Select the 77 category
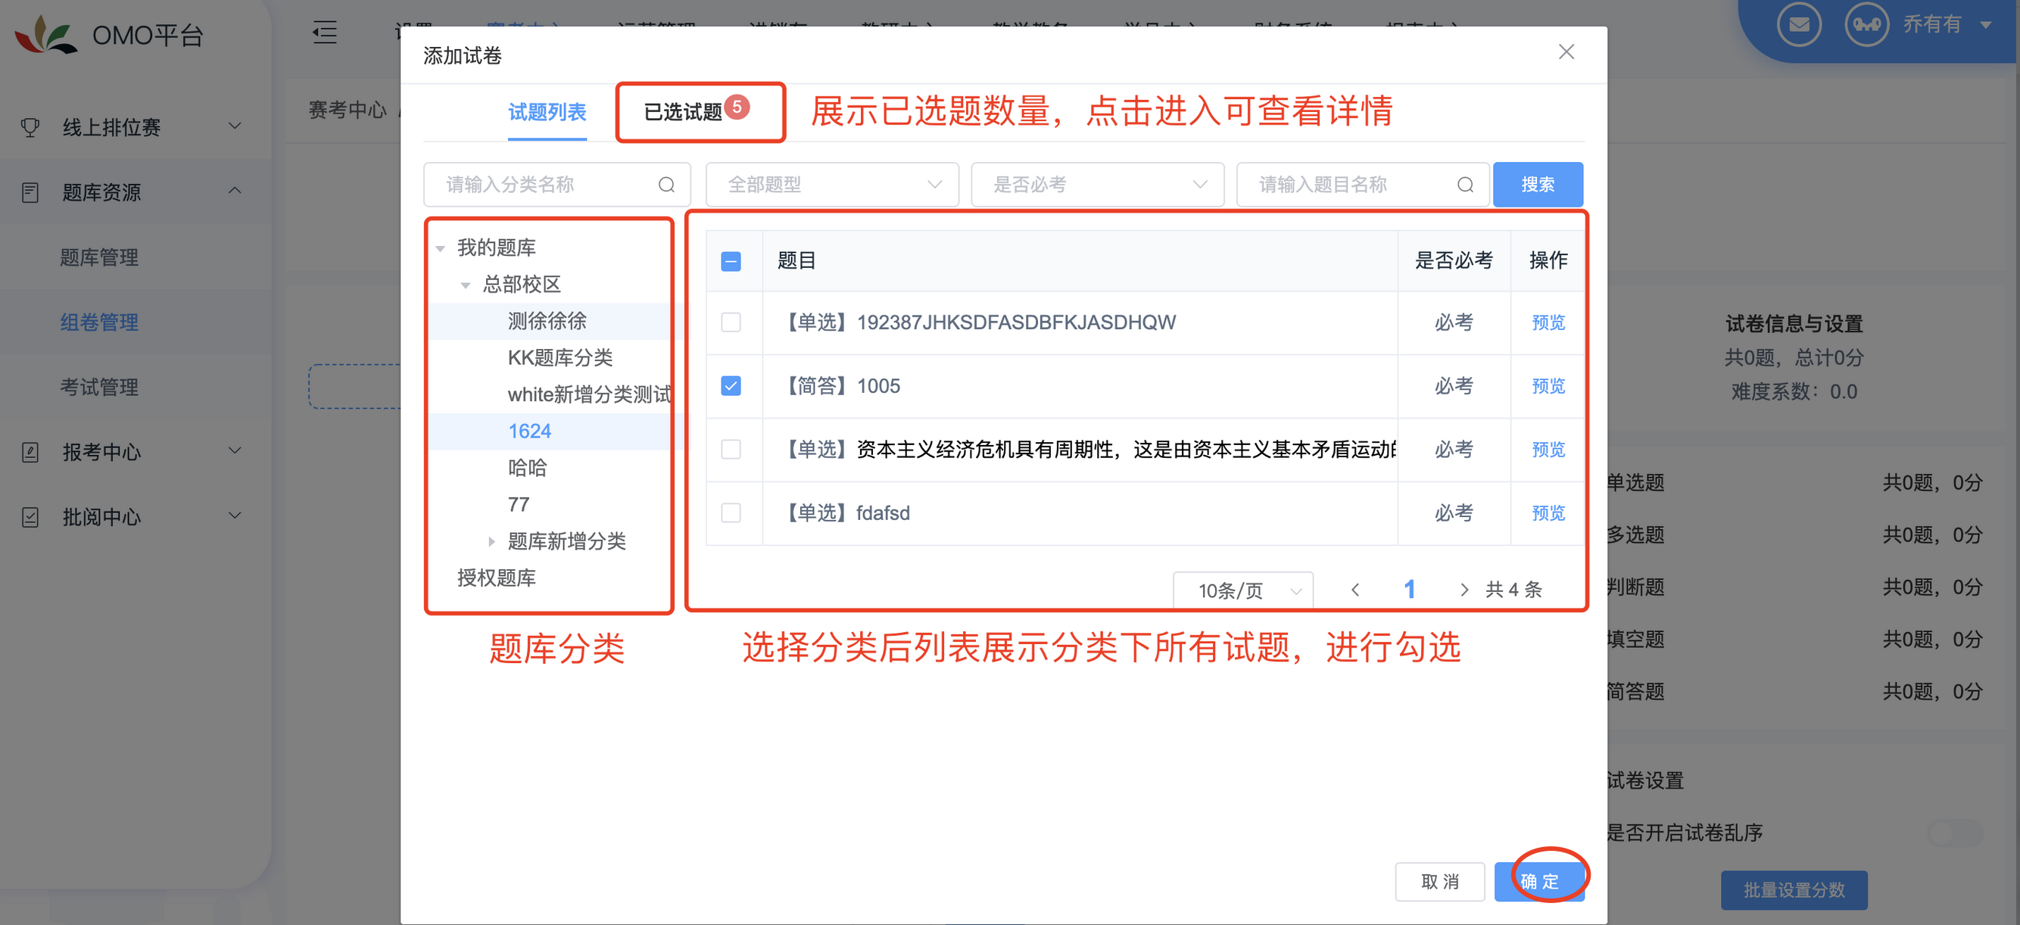The width and height of the screenshot is (2020, 925). tap(519, 504)
